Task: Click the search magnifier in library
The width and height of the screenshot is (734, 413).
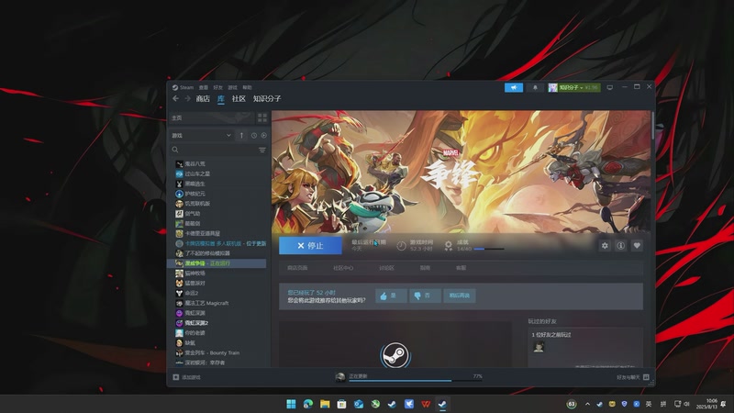Action: pos(175,150)
